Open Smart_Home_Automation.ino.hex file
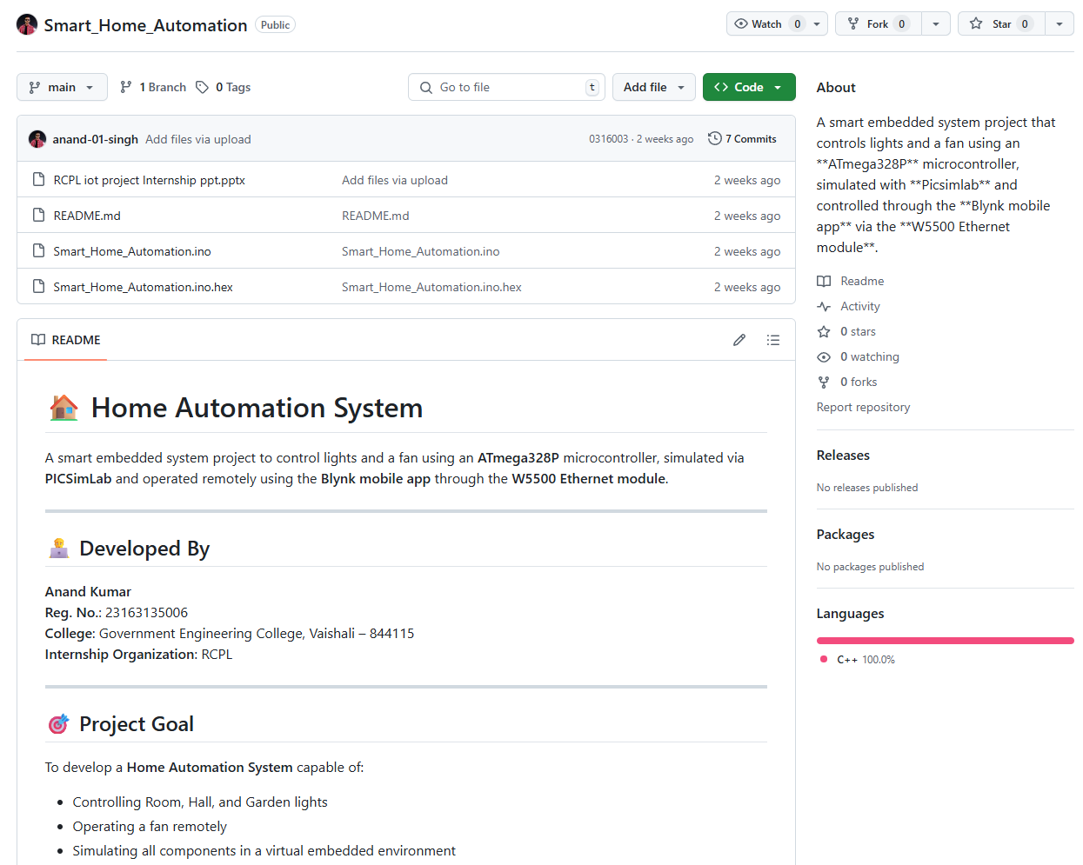This screenshot has height=865, width=1083. click(x=144, y=287)
